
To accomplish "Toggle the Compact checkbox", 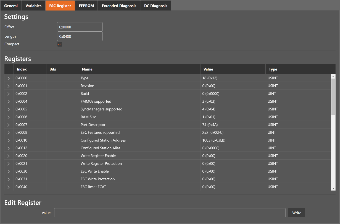I will pos(60,44).
